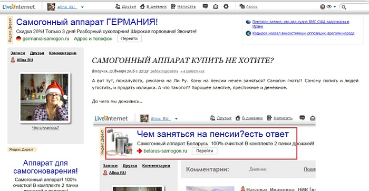The width and height of the screenshot is (369, 191).
Task: Click the German flag icon beside germania-samogon.ru
Action: 18,38
